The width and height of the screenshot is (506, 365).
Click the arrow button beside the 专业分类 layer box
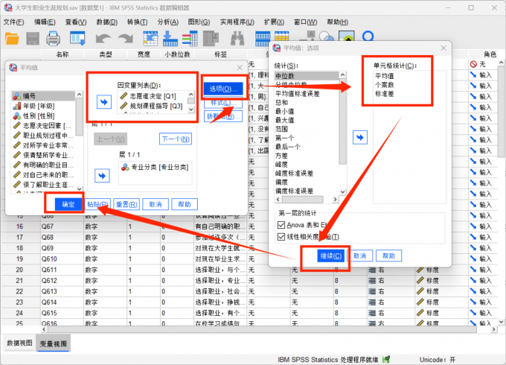point(103,174)
